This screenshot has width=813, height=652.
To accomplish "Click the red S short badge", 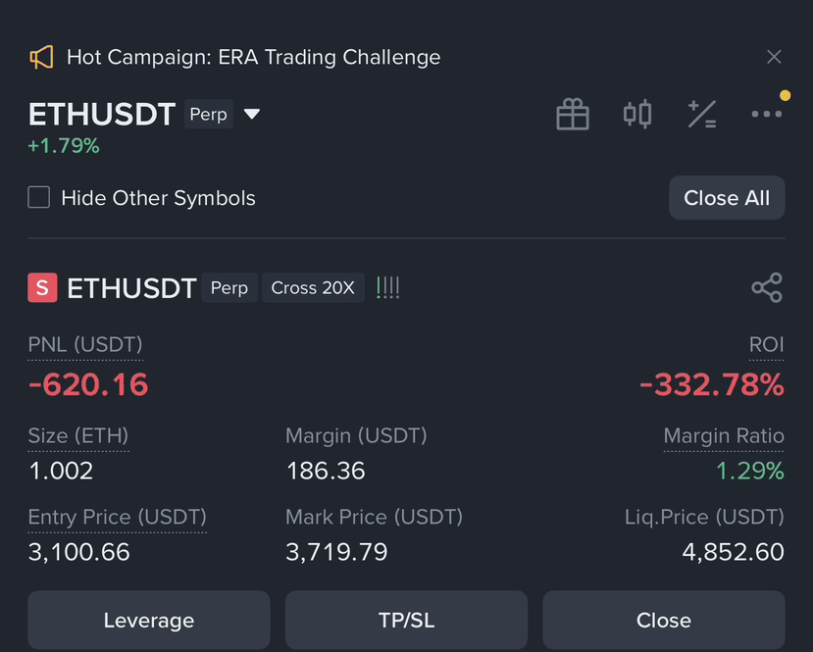I will coord(42,287).
